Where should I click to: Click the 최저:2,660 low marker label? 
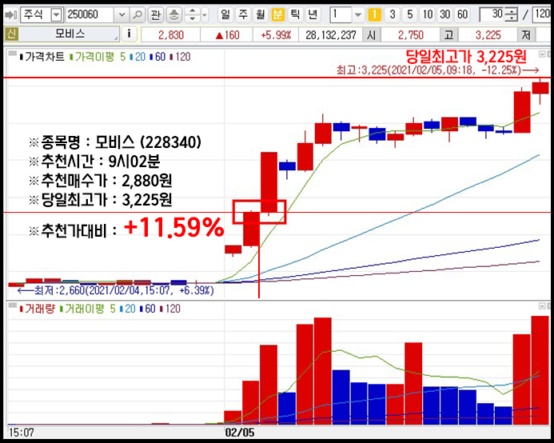click(x=116, y=290)
